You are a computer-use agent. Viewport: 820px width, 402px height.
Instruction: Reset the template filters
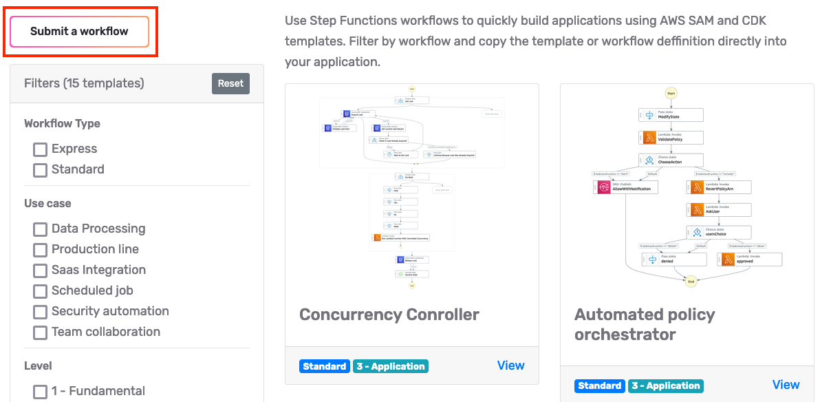point(230,84)
